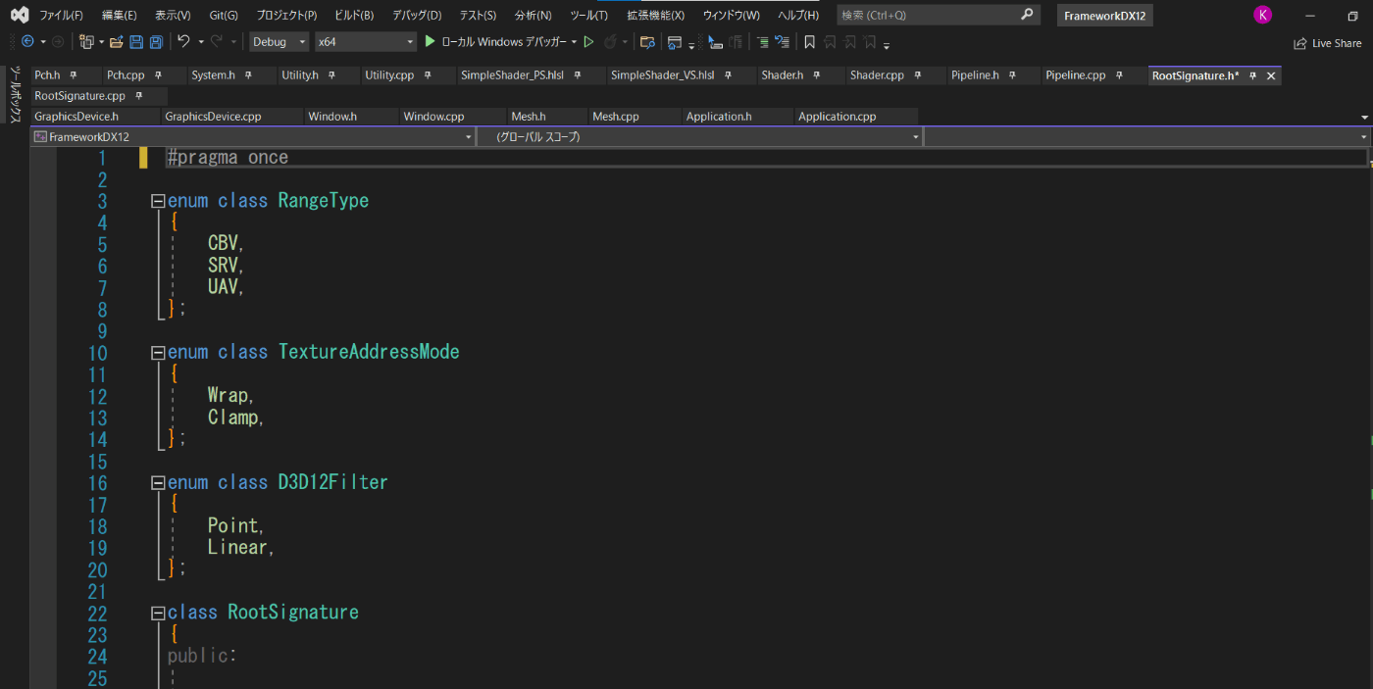
Task: Open the empty member navigation dropdown
Action: (1146, 137)
